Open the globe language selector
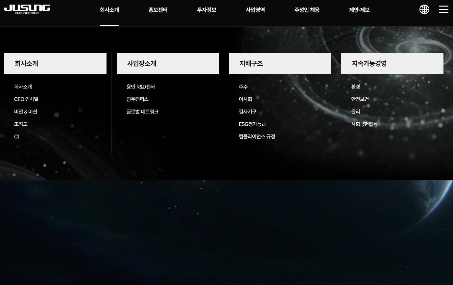Viewport: 453px width, 285px height. [x=424, y=10]
